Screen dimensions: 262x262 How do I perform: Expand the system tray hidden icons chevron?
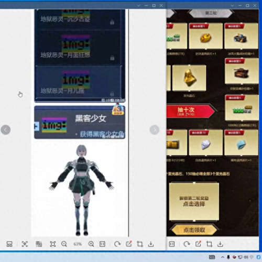pyautogui.click(x=223, y=257)
